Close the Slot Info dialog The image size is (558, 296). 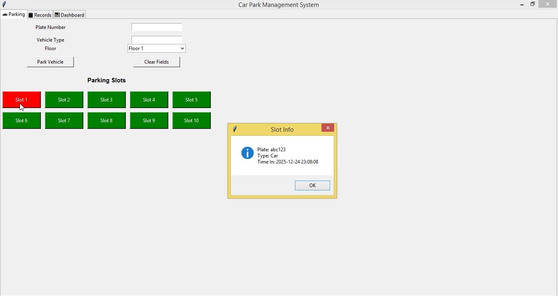pyautogui.click(x=328, y=128)
